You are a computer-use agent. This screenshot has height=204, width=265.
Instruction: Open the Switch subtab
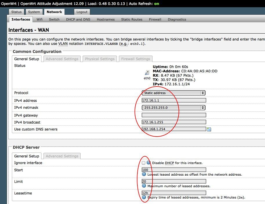(54, 19)
